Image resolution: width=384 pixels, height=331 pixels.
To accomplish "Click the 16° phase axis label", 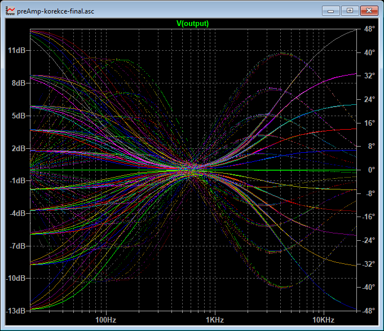I will click(369, 123).
